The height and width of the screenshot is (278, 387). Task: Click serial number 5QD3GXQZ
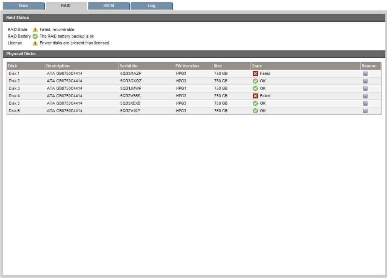(131, 81)
